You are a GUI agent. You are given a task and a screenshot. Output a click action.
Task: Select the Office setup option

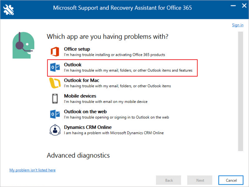[x=77, y=49]
